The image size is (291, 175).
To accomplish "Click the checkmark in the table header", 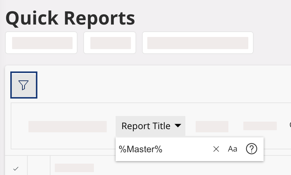I will click(16, 169).
